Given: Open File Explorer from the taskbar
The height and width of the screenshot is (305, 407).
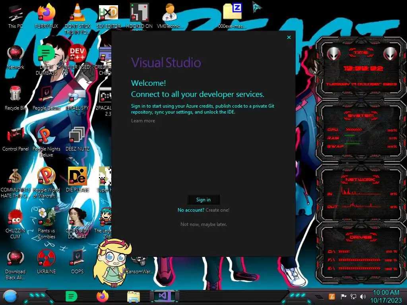Looking at the screenshot, I should (134, 297).
